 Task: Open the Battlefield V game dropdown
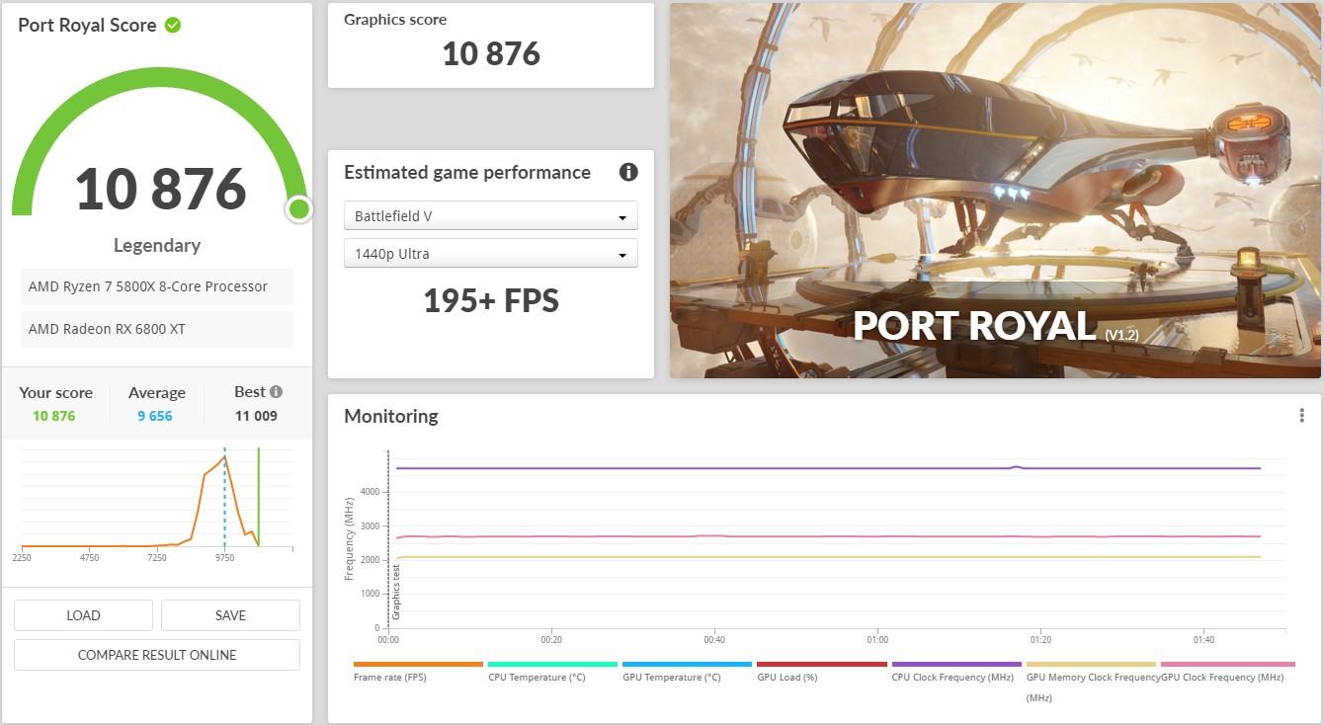tap(491, 215)
